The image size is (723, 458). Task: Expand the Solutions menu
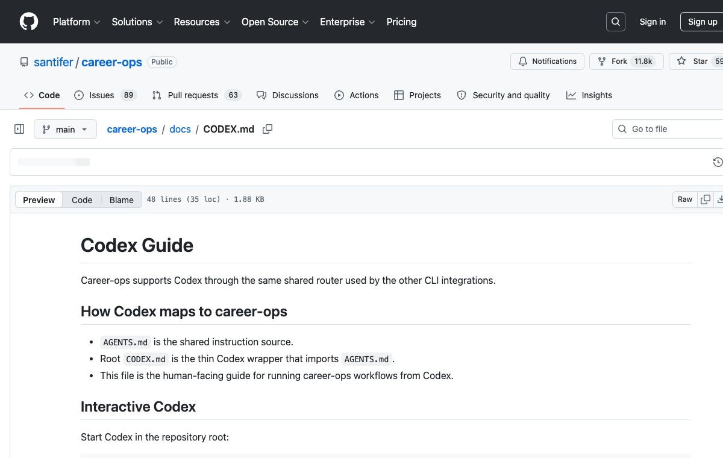[x=137, y=22]
